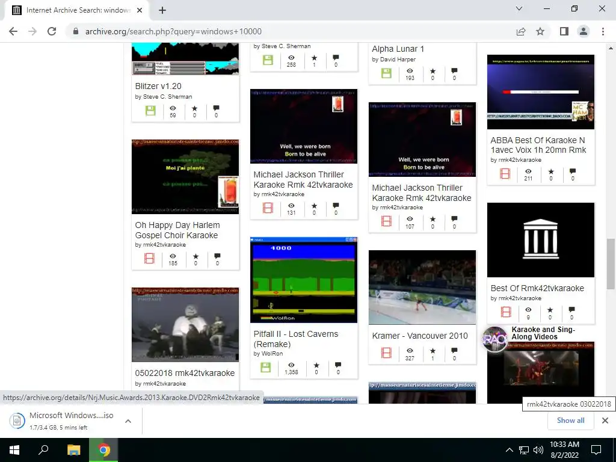The image size is (616, 462).
Task: Close the downloads bar
Action: [605, 420]
